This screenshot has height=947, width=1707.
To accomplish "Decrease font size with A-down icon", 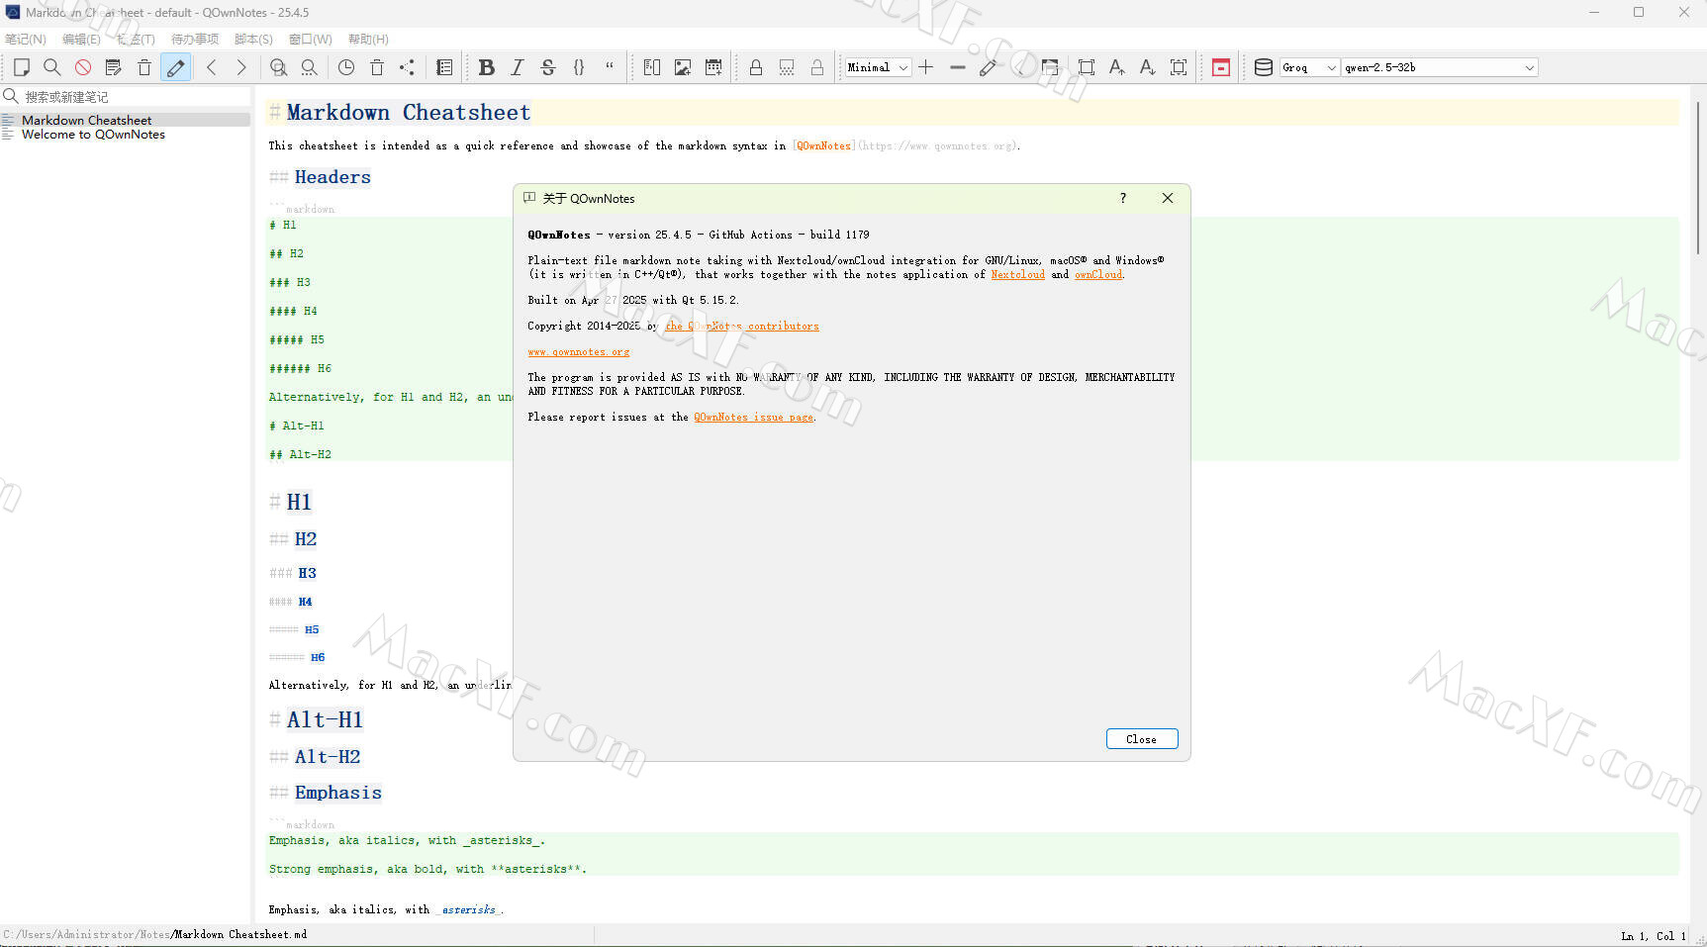I will point(1148,67).
